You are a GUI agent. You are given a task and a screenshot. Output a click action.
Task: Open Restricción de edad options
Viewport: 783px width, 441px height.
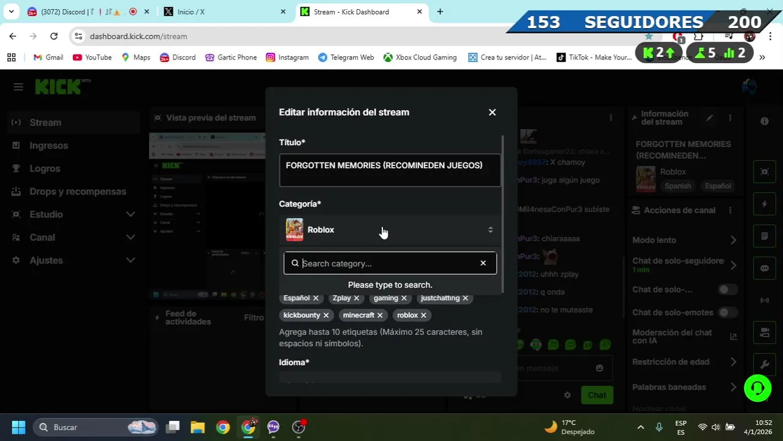coord(684,362)
